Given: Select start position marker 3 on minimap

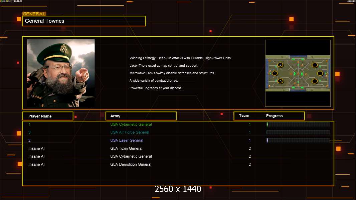Looking at the screenshot, I should click(x=281, y=81).
